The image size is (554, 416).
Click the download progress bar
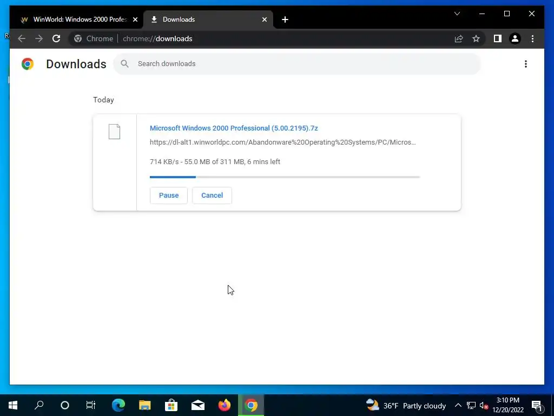click(x=285, y=177)
